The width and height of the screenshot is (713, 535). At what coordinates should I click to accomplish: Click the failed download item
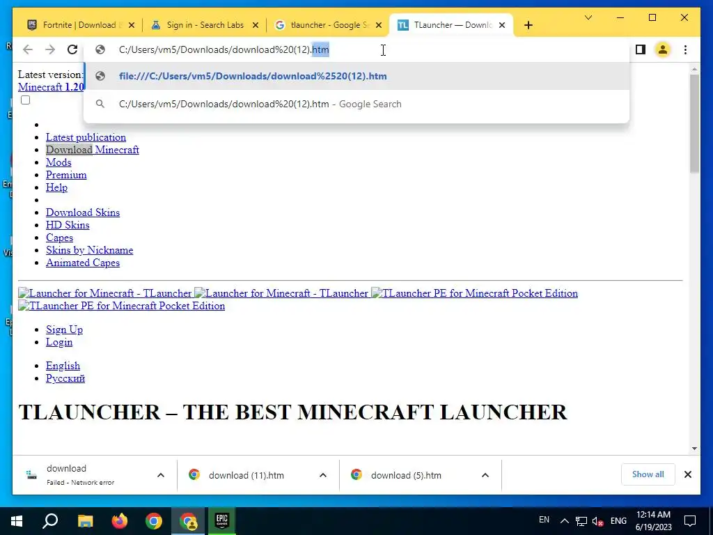click(81, 475)
